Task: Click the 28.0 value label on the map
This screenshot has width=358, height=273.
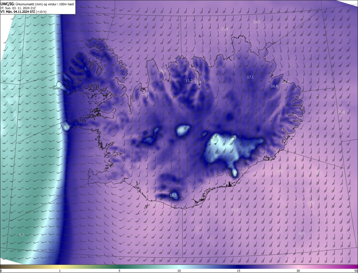Action: (x=280, y=171)
